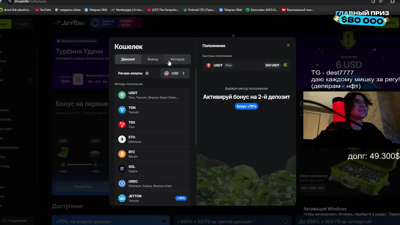This screenshot has width=400, height=225.
Task: Choose the TRX Tron icon
Action: click(122, 125)
